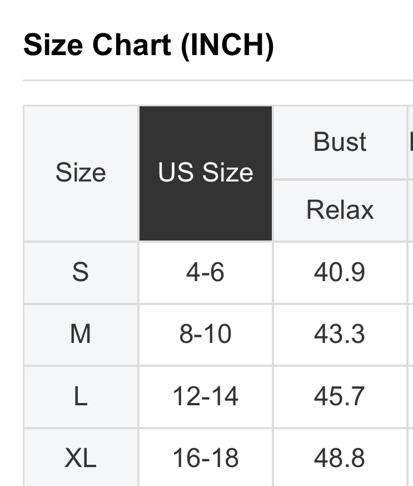Click the "Relax" sub-header cell
This screenshot has height=486, width=413.
(x=340, y=210)
